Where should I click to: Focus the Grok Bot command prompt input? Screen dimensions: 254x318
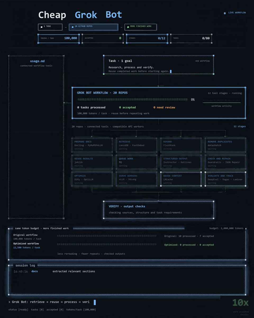pos(52,302)
